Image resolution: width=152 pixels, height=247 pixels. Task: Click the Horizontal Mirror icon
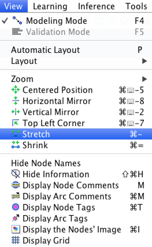tap(16, 101)
